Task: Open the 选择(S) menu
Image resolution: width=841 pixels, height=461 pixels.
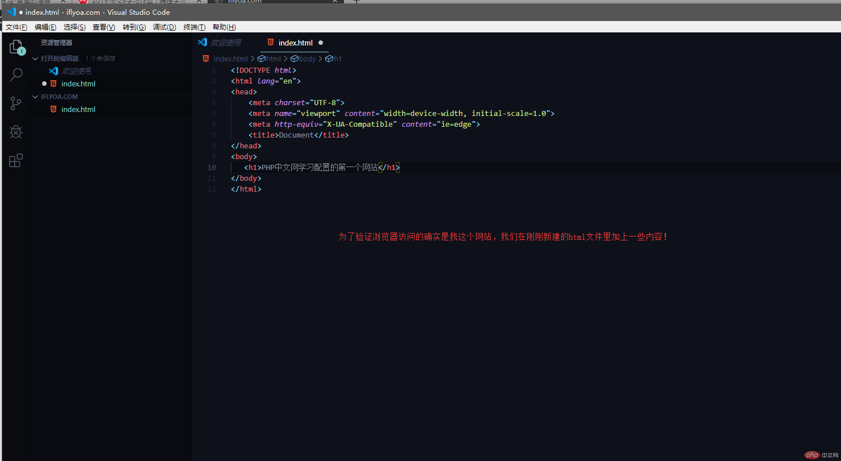Action: point(74,27)
